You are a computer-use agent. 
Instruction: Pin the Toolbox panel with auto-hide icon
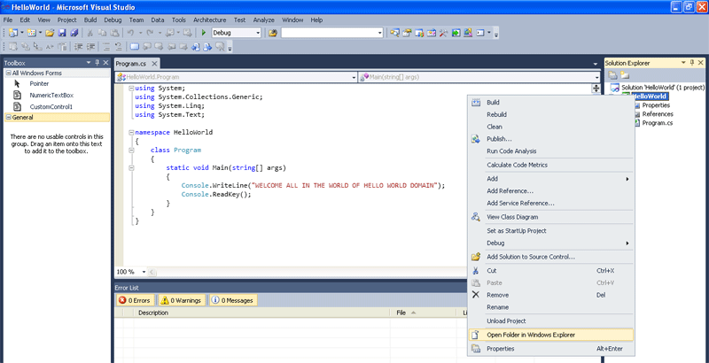coord(97,63)
